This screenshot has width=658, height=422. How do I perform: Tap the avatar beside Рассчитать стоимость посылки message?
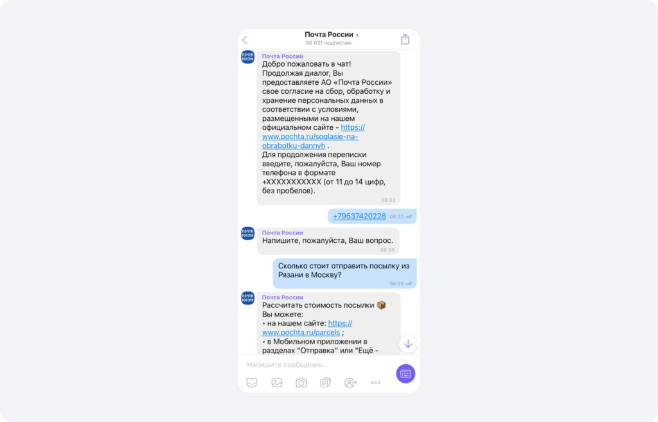coord(247,298)
